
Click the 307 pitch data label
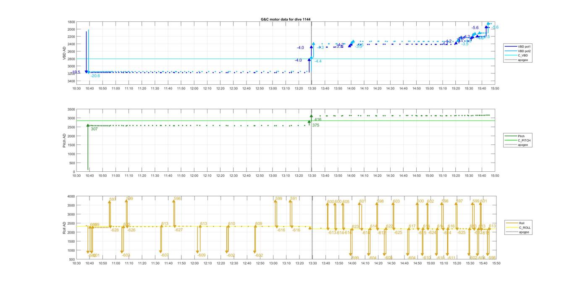(x=94, y=129)
